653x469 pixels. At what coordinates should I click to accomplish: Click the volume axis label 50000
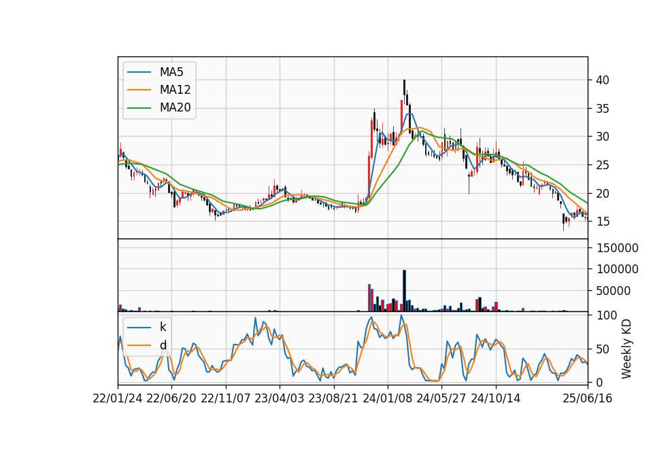pos(614,291)
